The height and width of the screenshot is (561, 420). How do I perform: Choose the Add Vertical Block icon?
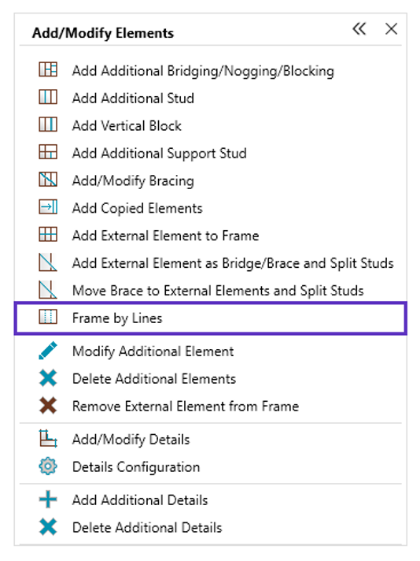click(48, 124)
